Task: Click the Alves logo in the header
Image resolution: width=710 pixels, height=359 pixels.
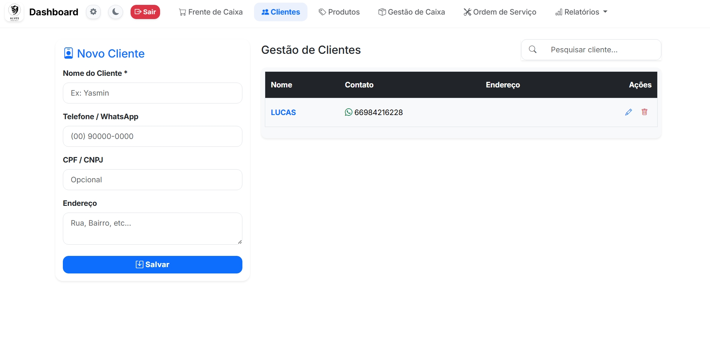Action: (x=14, y=12)
